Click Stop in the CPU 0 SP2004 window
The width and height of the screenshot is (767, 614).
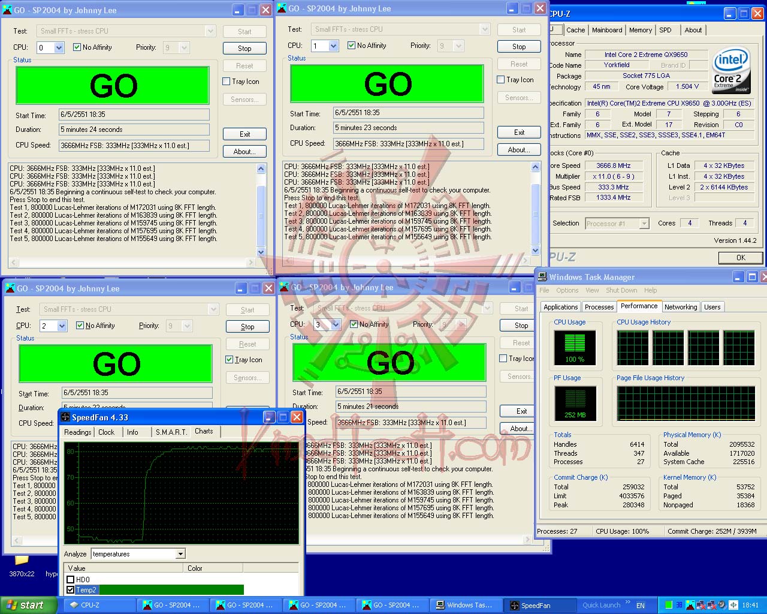click(244, 49)
